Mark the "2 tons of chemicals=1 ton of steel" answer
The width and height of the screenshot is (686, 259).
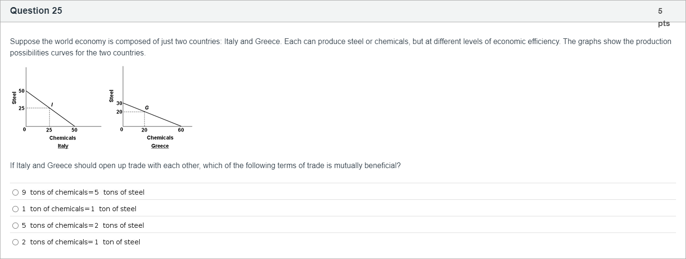point(16,242)
